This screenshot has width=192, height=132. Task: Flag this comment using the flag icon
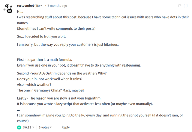[179, 6]
